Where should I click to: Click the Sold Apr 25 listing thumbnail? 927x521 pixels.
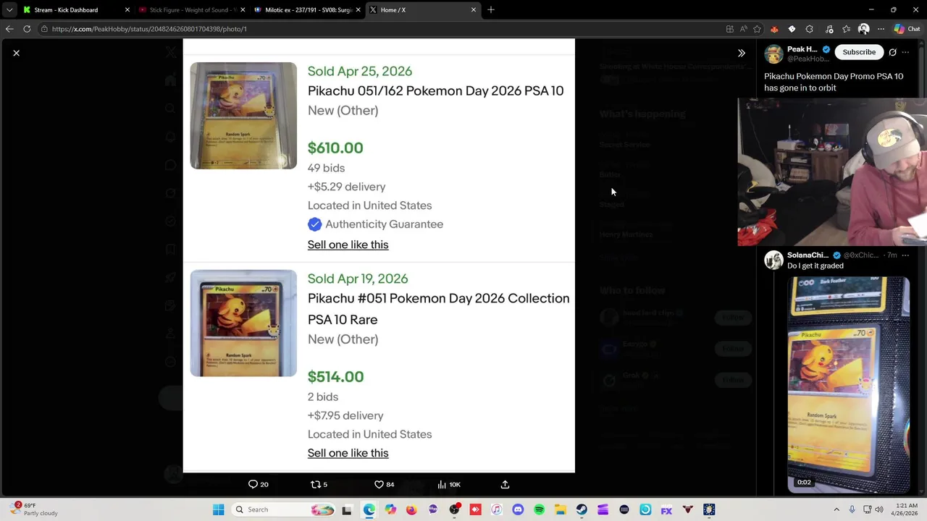(243, 116)
